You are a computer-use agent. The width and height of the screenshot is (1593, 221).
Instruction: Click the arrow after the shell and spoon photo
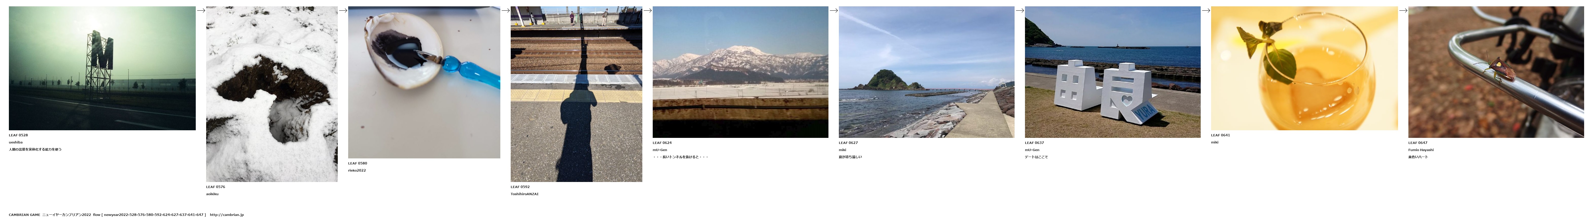tap(505, 10)
